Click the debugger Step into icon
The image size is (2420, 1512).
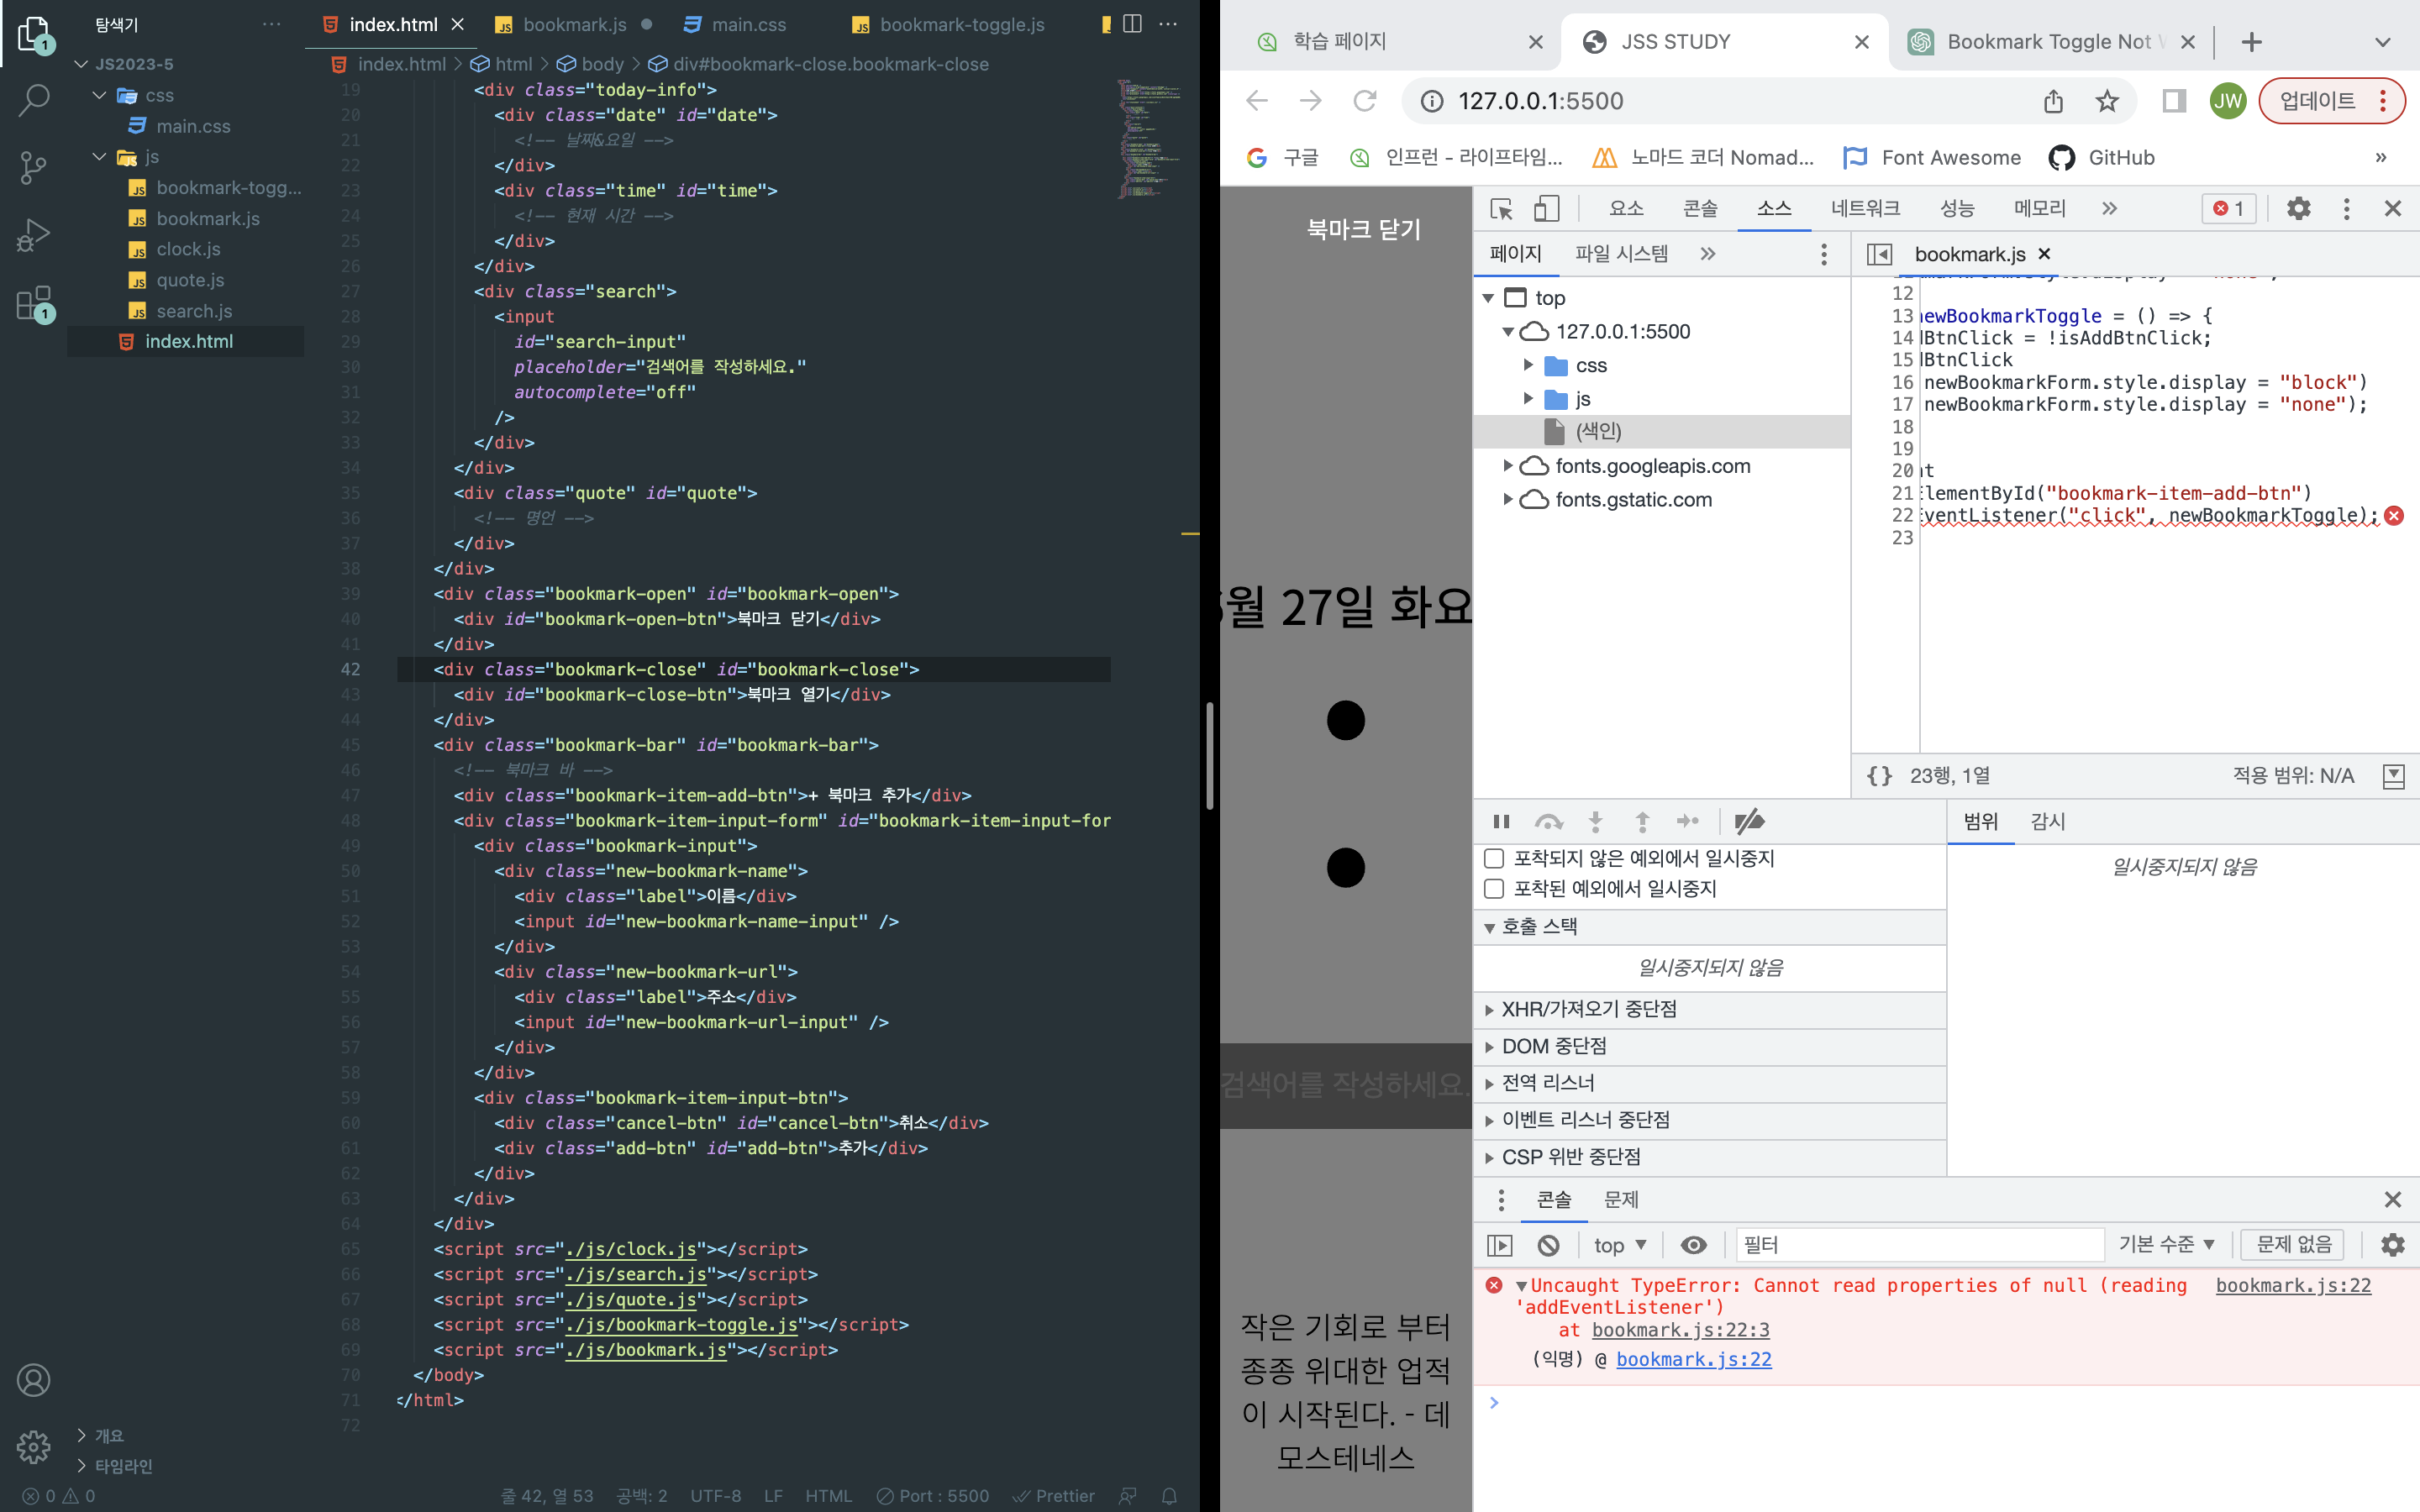click(x=1595, y=821)
